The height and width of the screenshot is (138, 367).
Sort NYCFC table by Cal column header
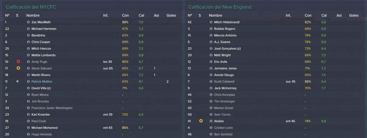[x=141, y=15]
